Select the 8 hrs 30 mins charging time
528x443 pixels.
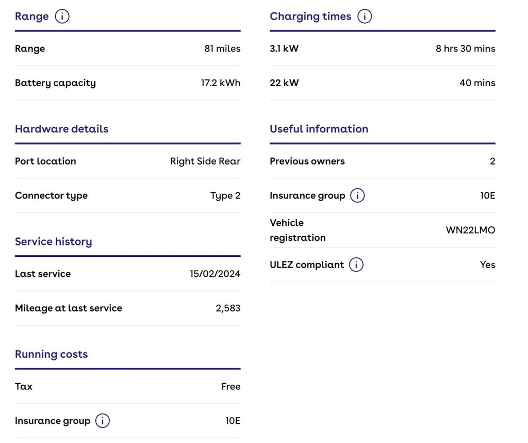tap(465, 49)
